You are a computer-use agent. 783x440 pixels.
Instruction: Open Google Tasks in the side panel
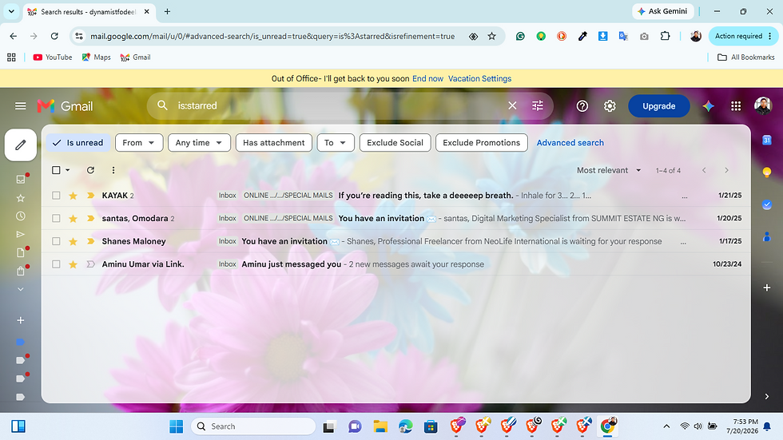click(x=767, y=204)
